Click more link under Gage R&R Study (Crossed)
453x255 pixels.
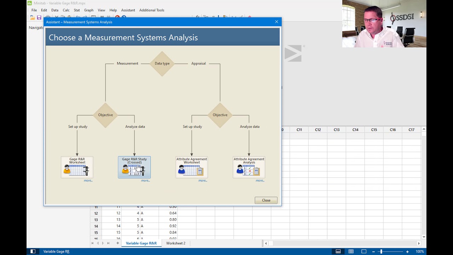[145, 181]
